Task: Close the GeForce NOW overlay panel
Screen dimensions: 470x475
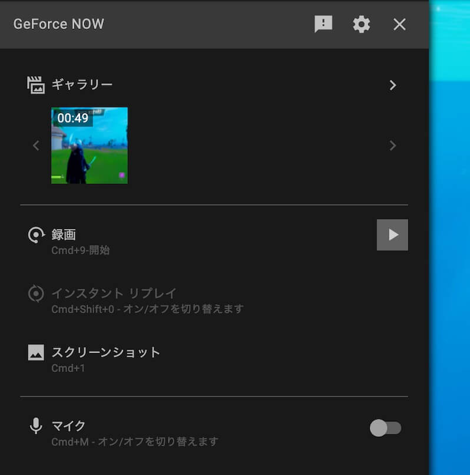Action: tap(399, 24)
